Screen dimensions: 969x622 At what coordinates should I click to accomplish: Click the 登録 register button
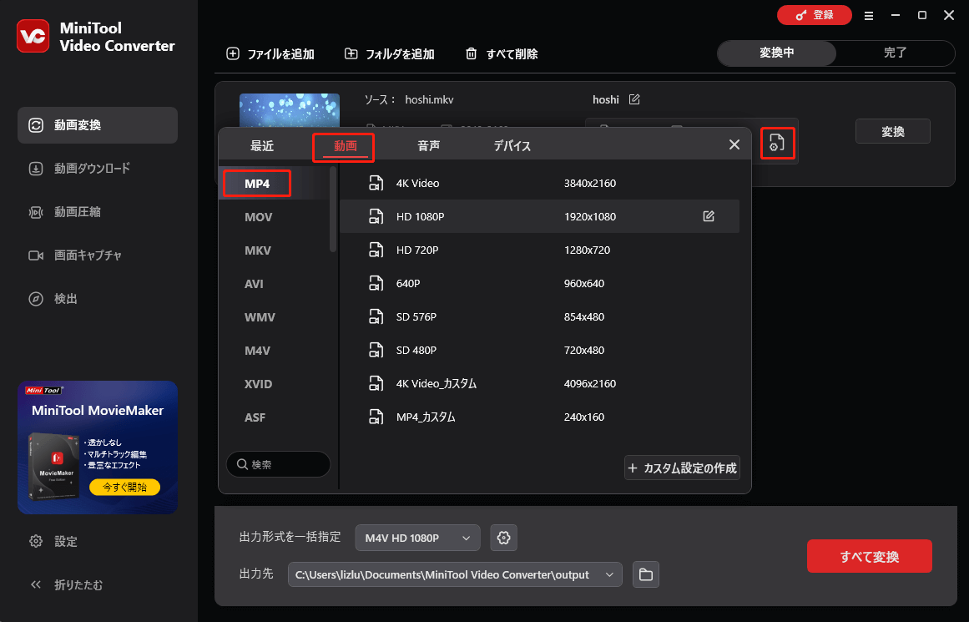coord(814,16)
